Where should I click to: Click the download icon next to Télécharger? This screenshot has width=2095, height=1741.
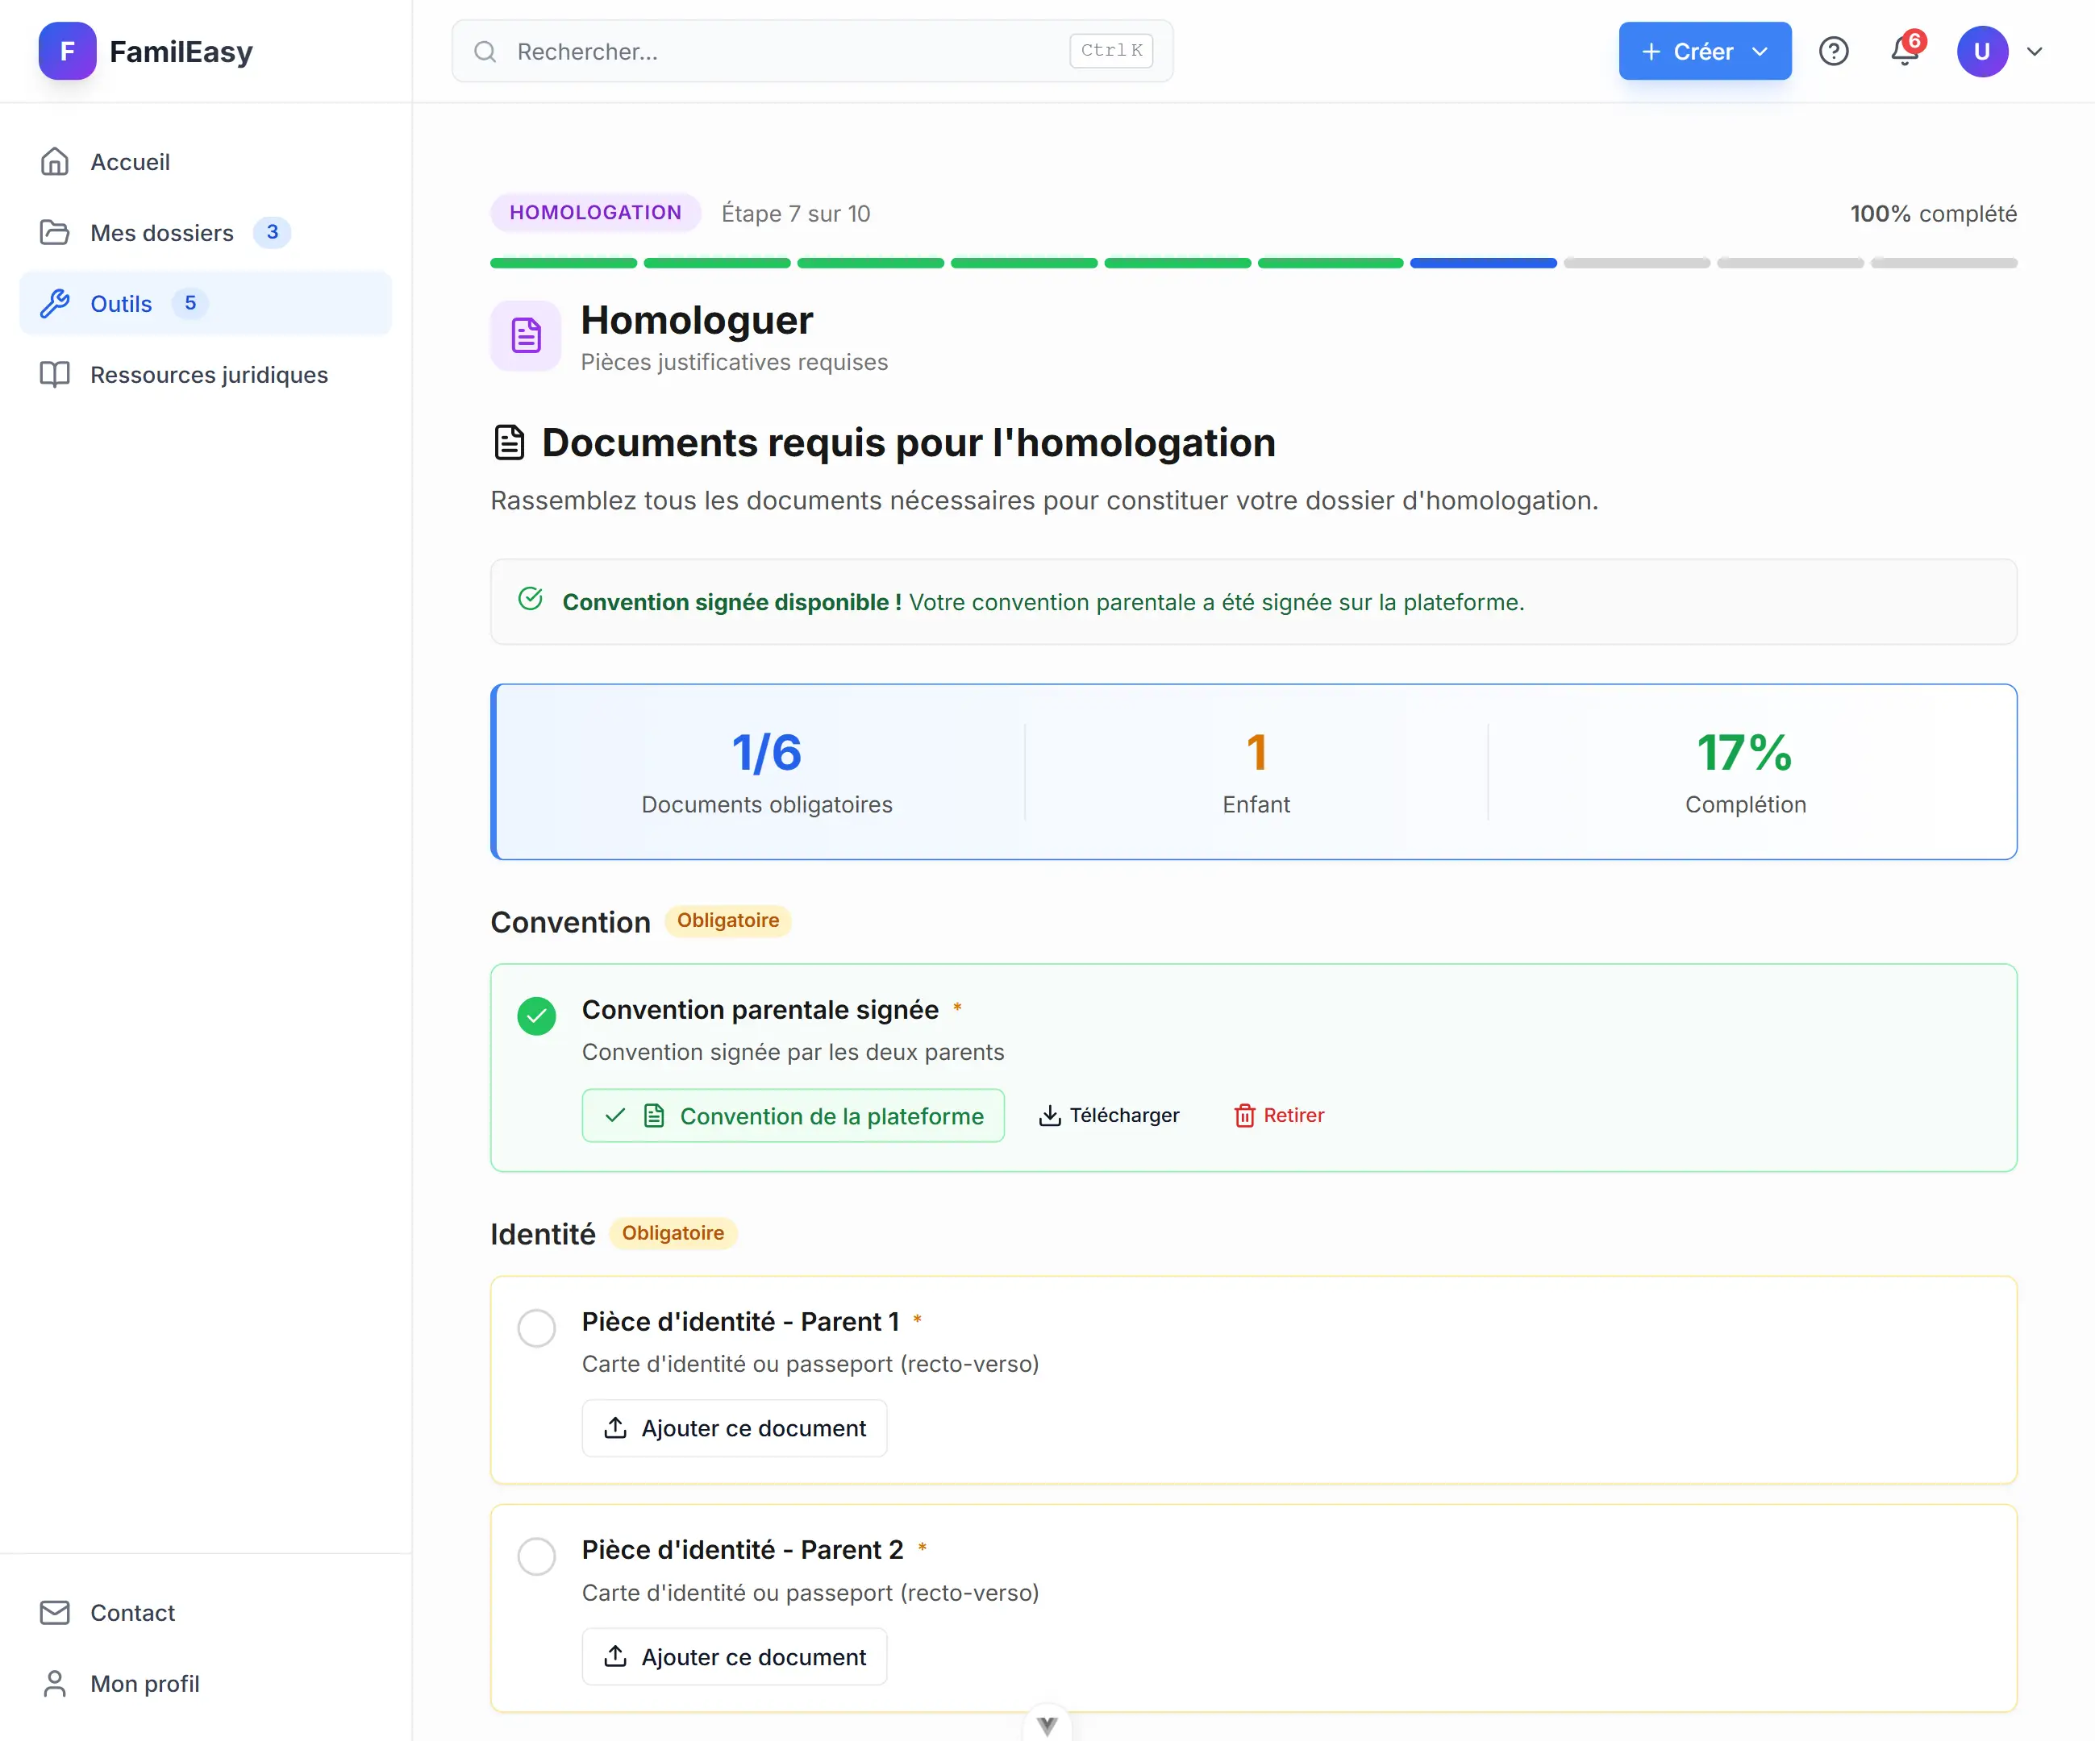(x=1049, y=1115)
